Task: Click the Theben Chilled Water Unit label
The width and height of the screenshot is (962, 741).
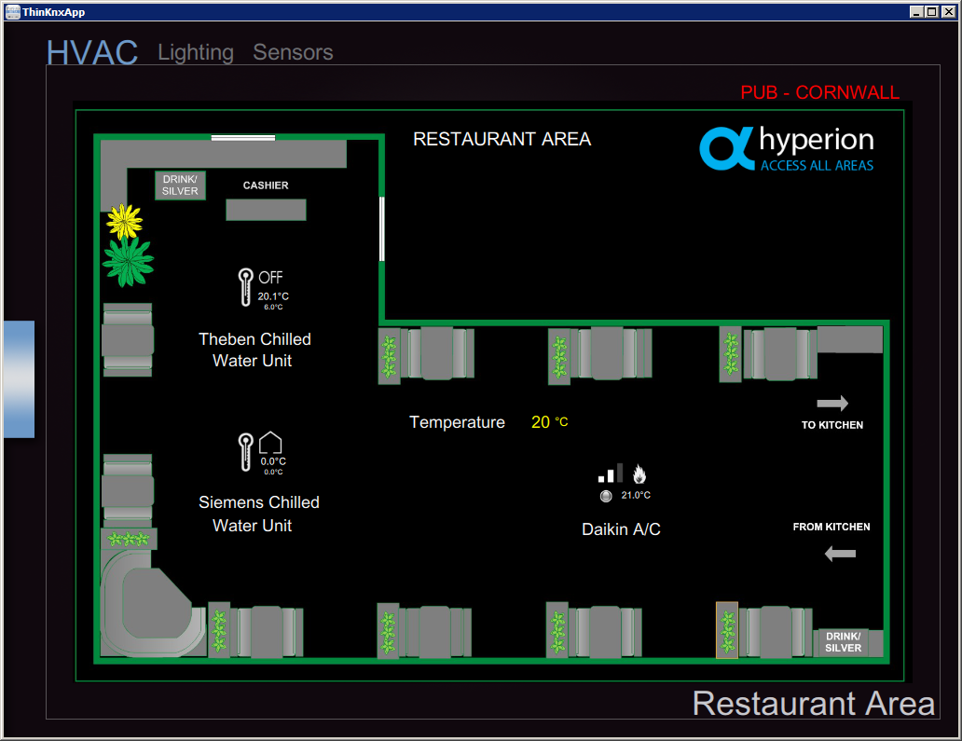Action: pos(254,350)
